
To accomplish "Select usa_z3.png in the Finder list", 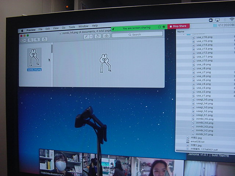I will (x=204, y=88).
